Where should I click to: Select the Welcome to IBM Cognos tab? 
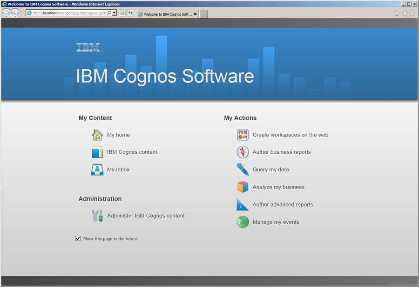(167, 14)
